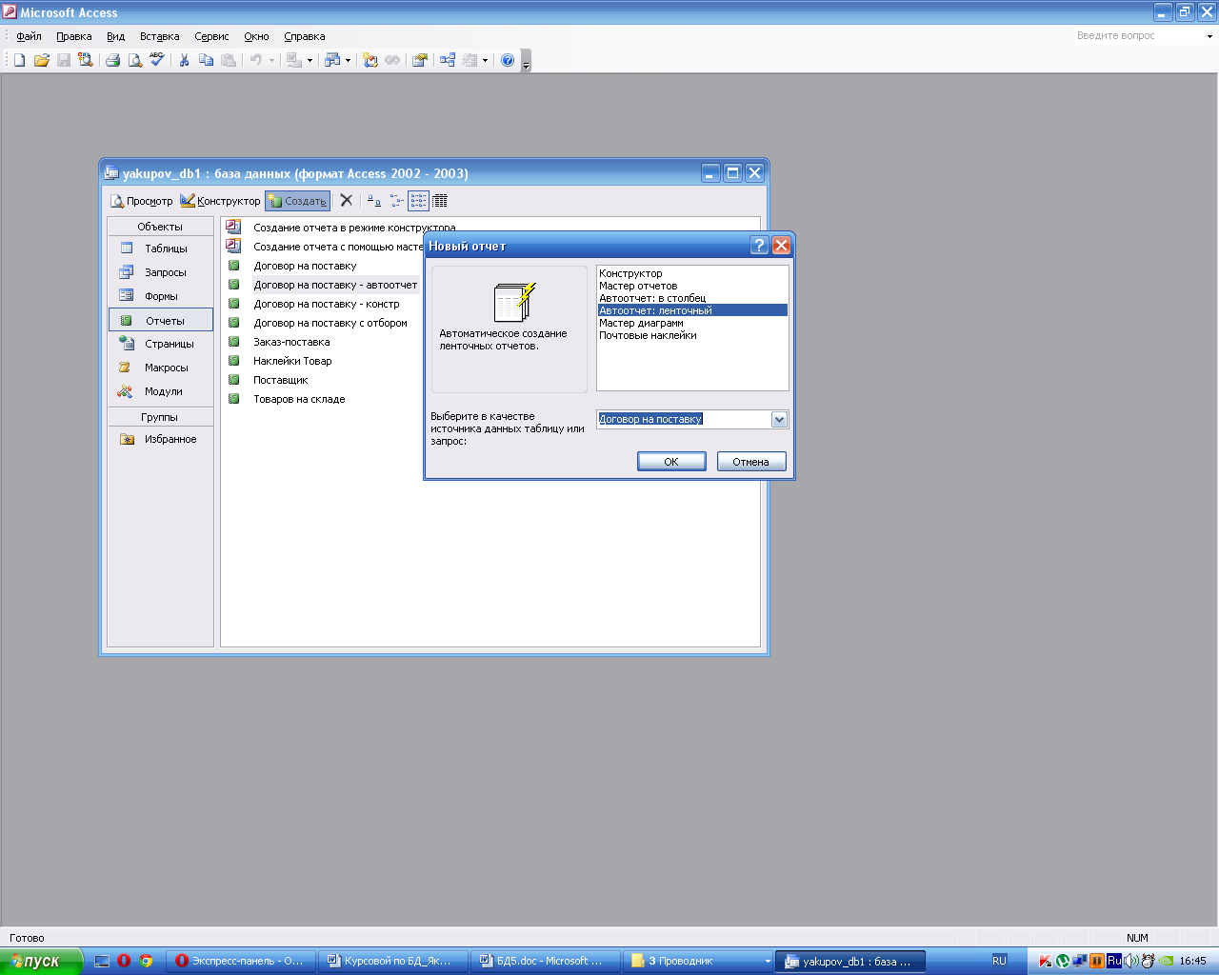The height and width of the screenshot is (975, 1219).
Task: Click the Delete X icon in database window
Action: pyautogui.click(x=347, y=201)
